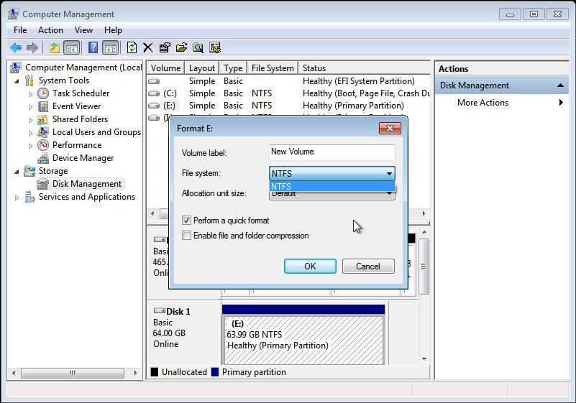
Task: Open the View menu
Action: [x=83, y=30]
